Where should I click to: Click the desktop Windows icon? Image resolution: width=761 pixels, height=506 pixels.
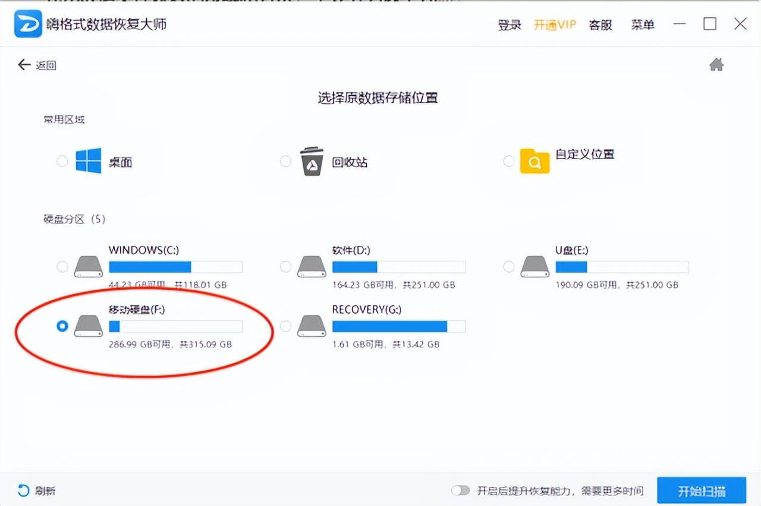(88, 160)
